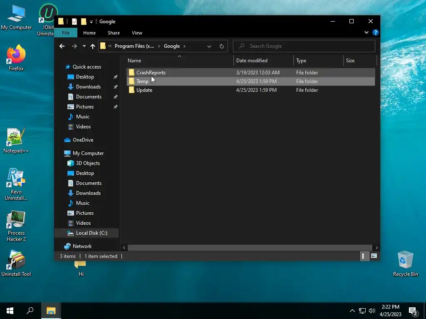
Task: Open Recycle Bin on desktop
Action: pos(405,264)
